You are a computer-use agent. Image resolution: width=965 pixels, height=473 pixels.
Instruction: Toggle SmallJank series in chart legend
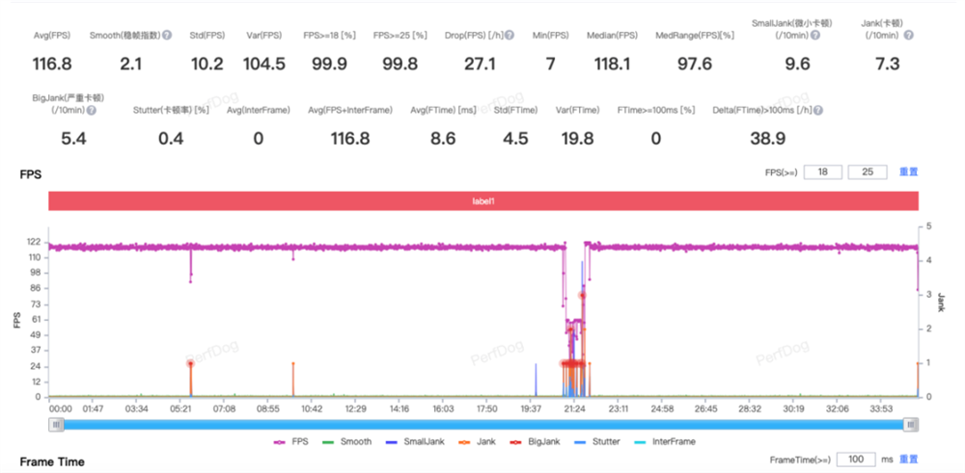[412, 441]
